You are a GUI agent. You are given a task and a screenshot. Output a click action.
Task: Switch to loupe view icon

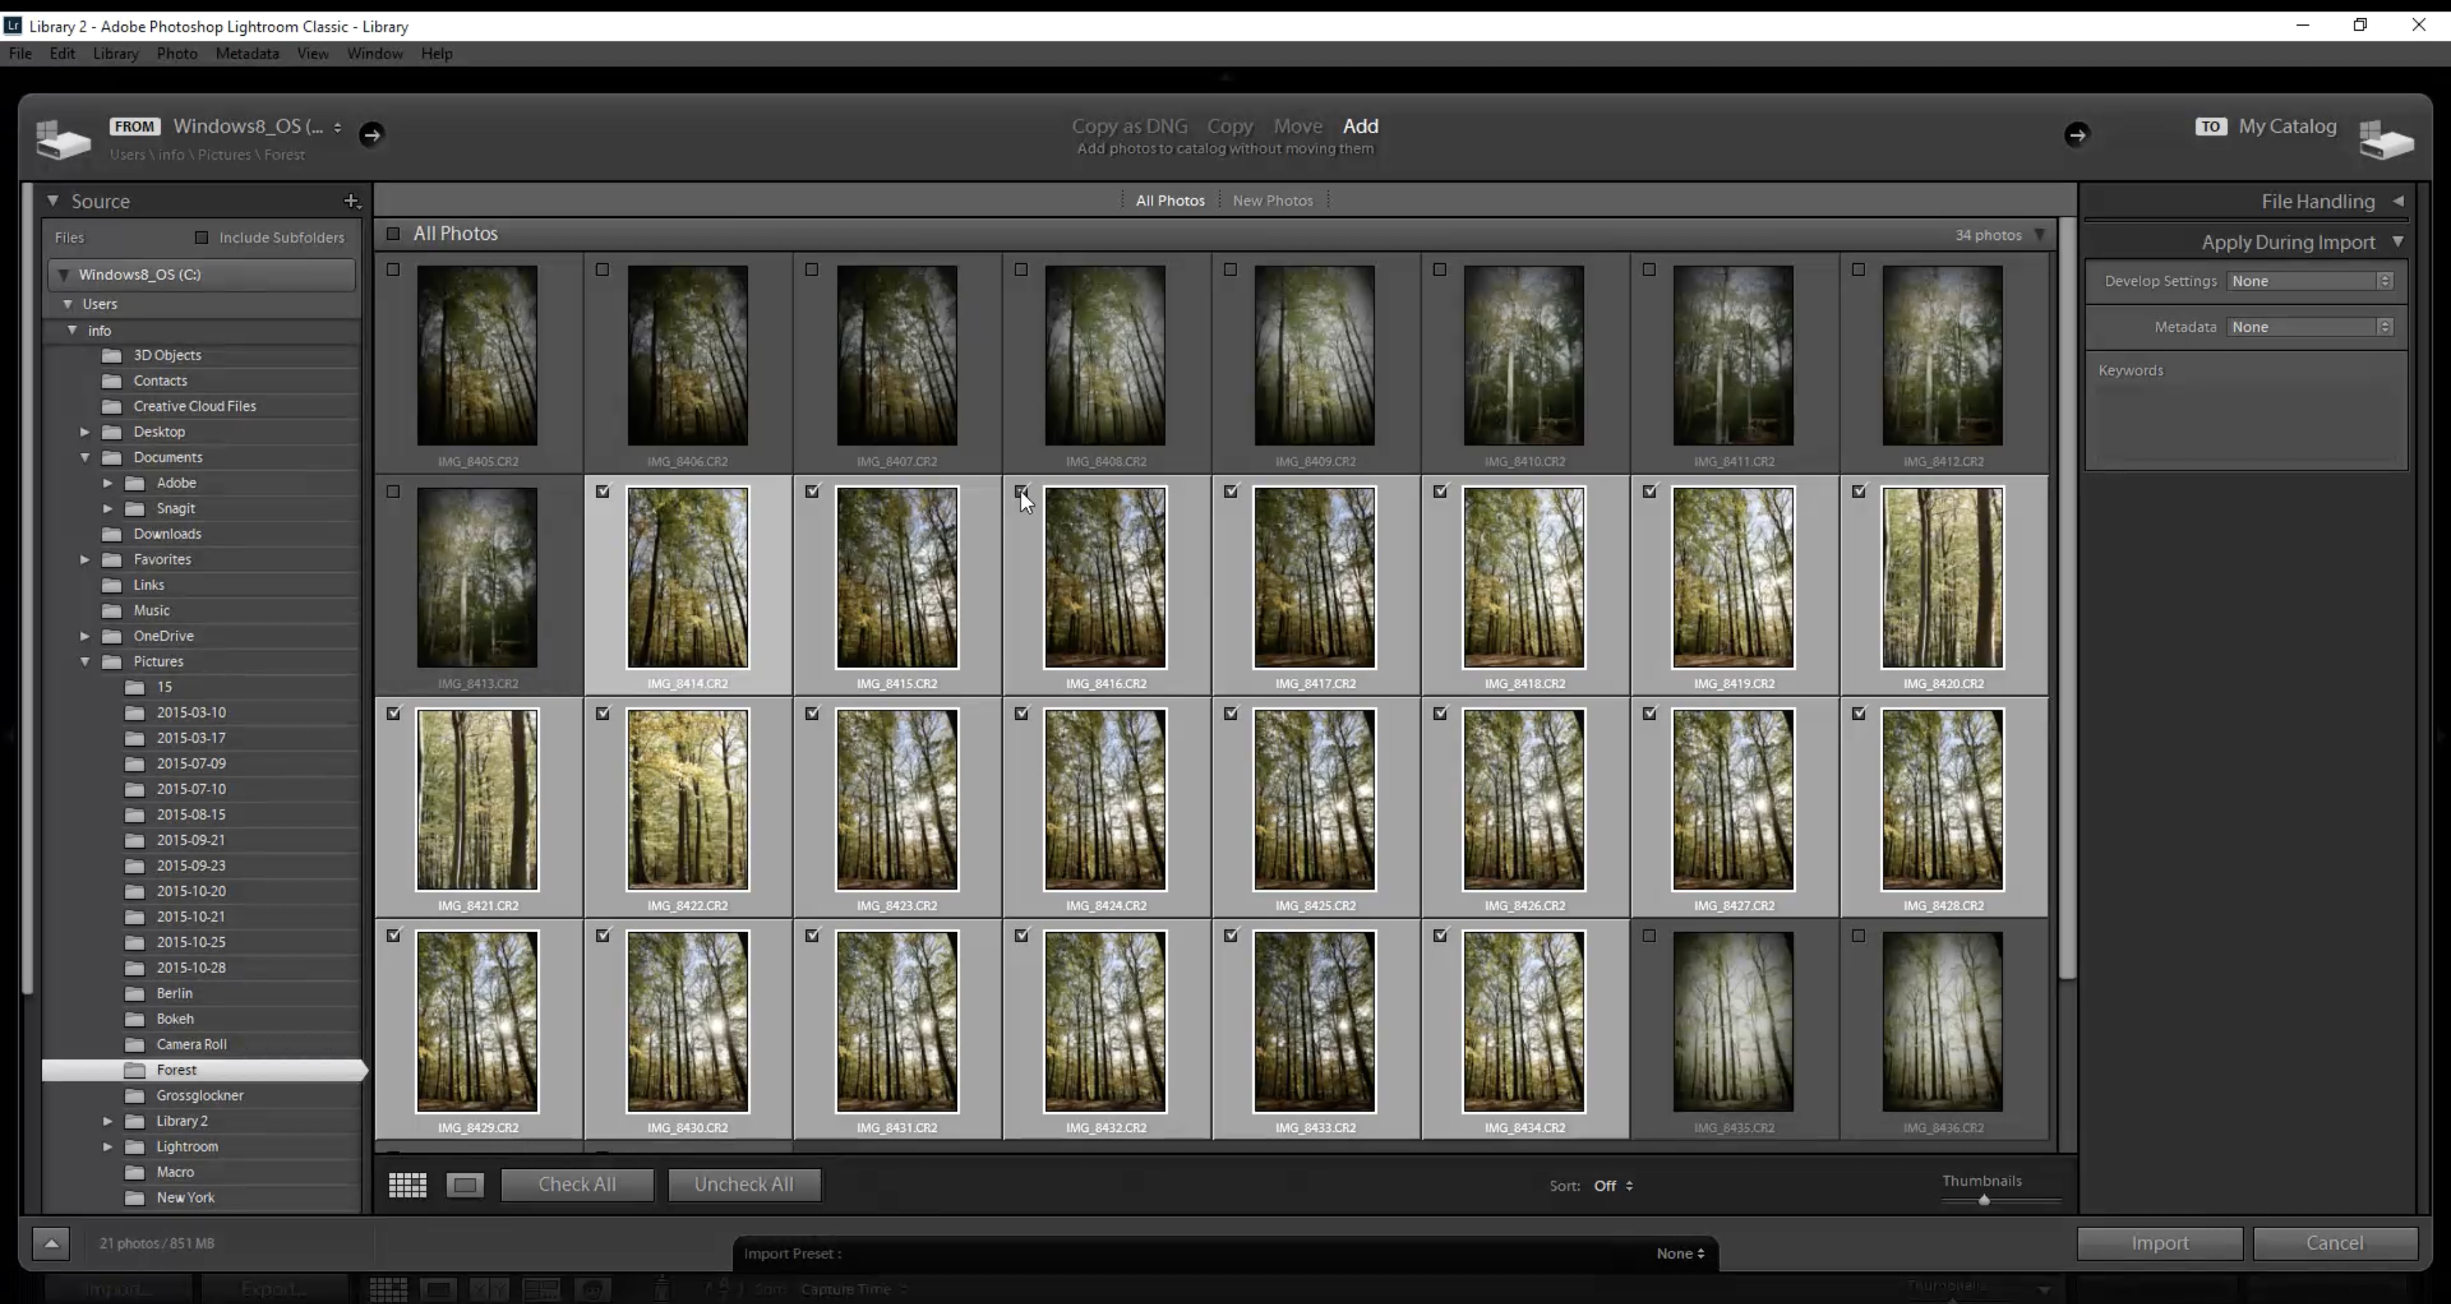[465, 1185]
